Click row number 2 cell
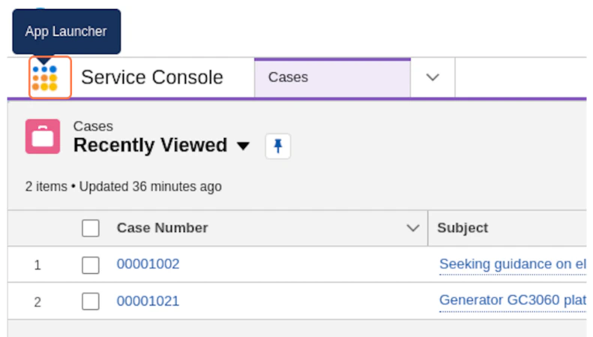Viewport: 593px width, 337px height. tap(37, 302)
